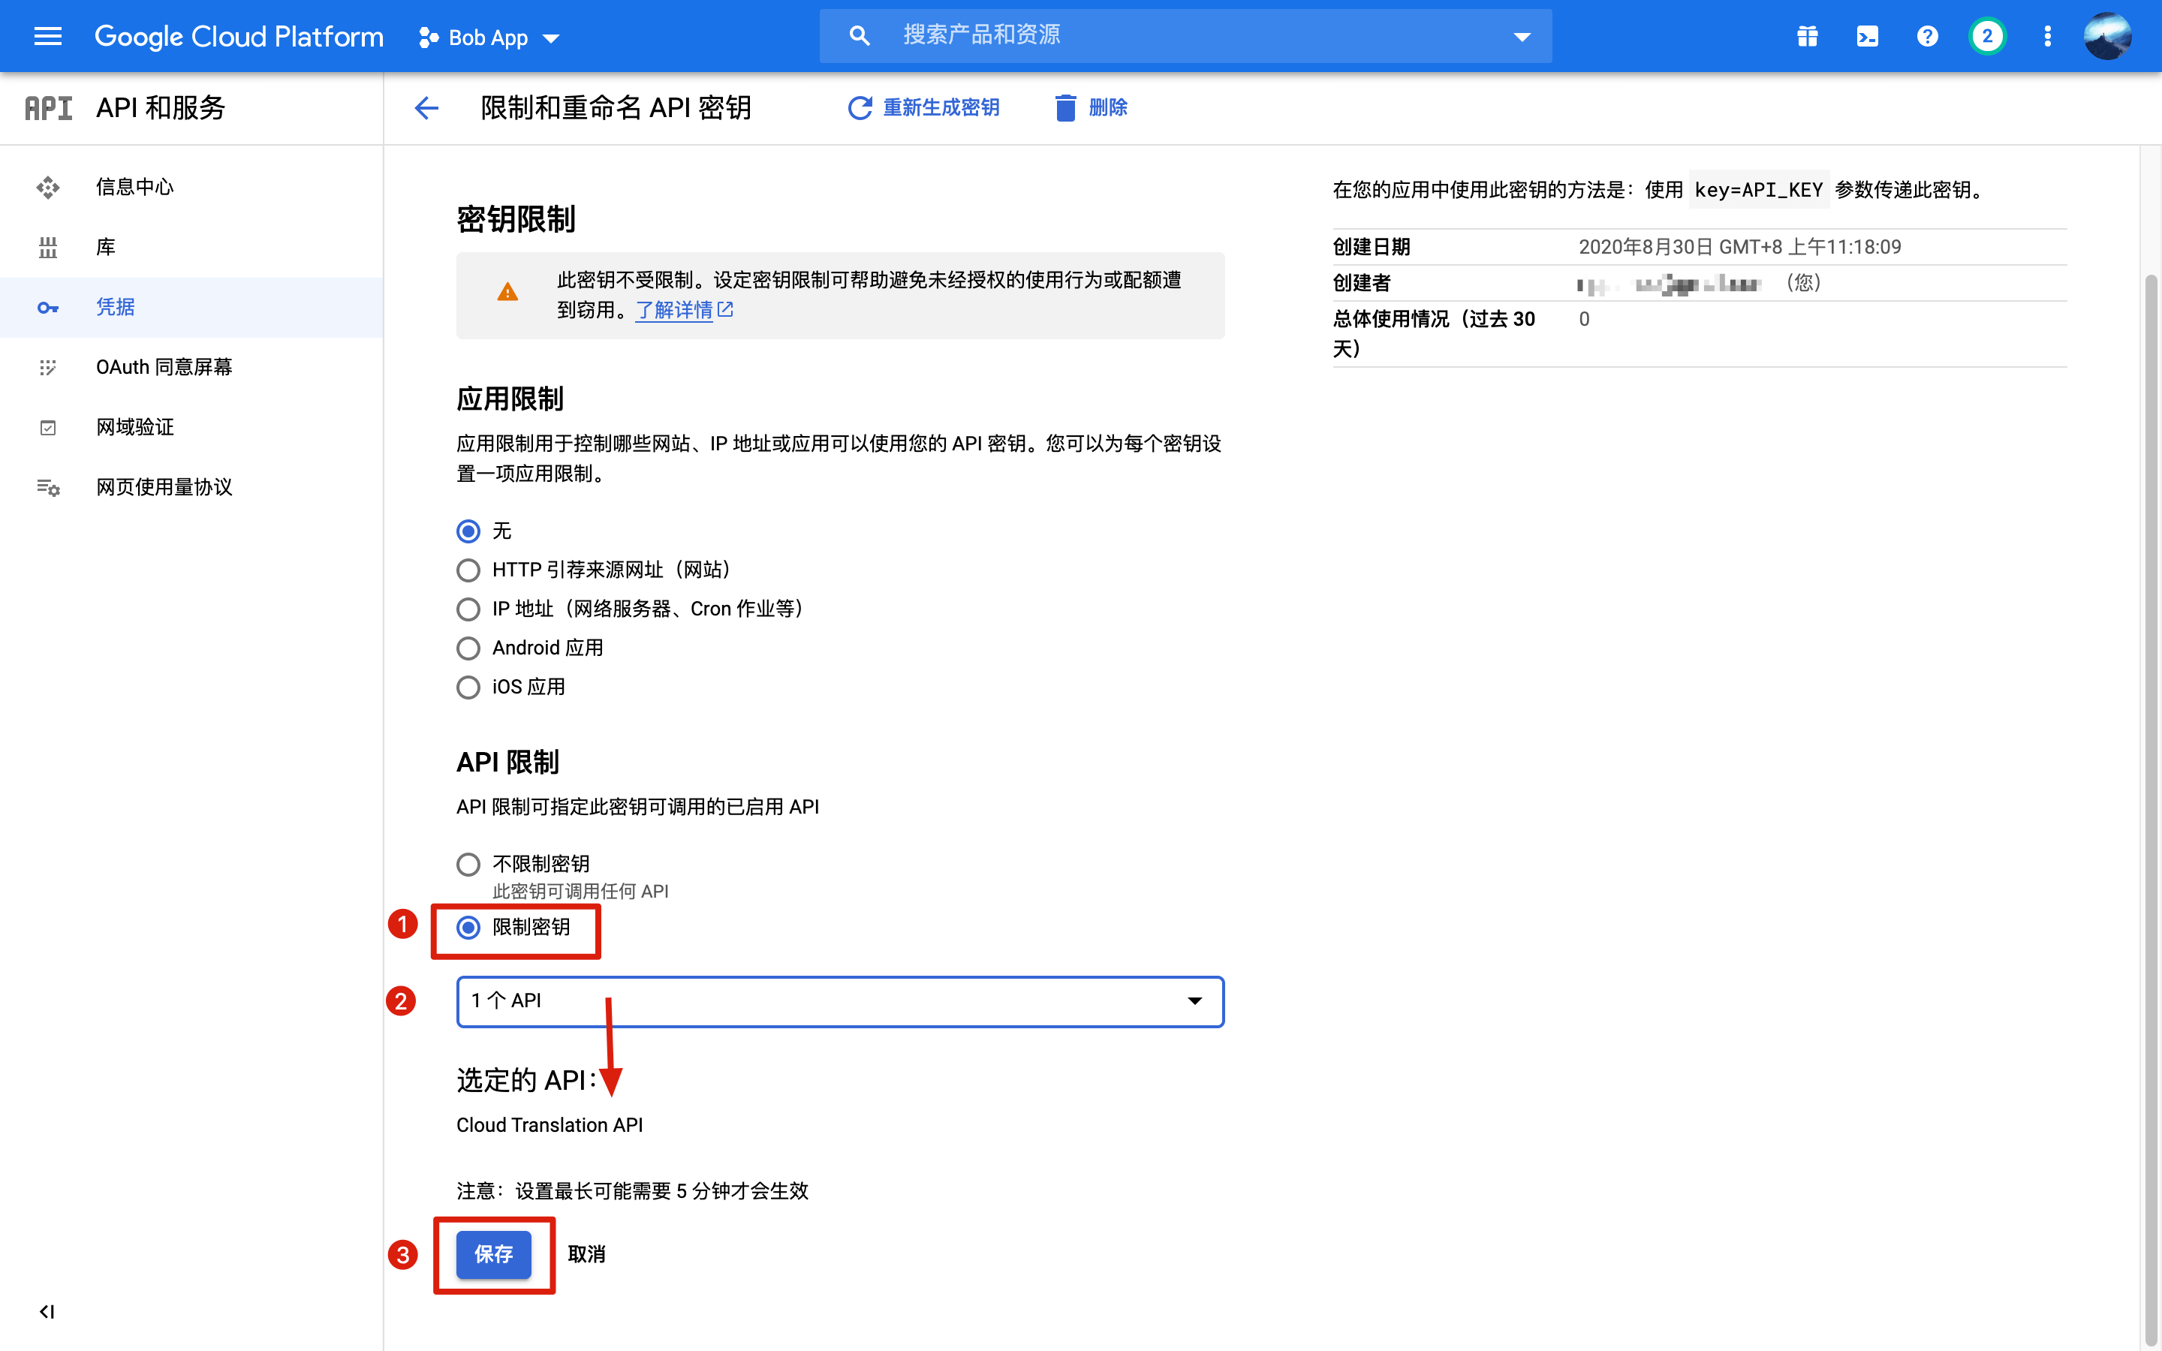Collapse the sidebar with the bottom arrow
Image resolution: width=2162 pixels, height=1351 pixels.
pos(47,1310)
